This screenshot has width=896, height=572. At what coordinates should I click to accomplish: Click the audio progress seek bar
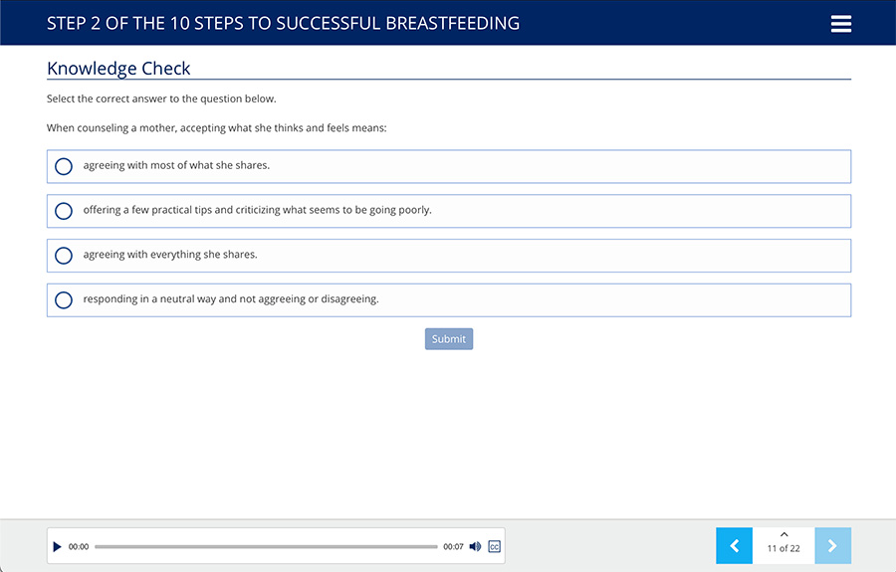coord(266,546)
